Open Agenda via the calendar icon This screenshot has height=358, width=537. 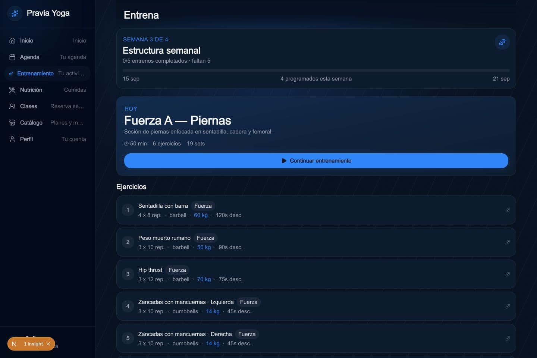pos(12,57)
